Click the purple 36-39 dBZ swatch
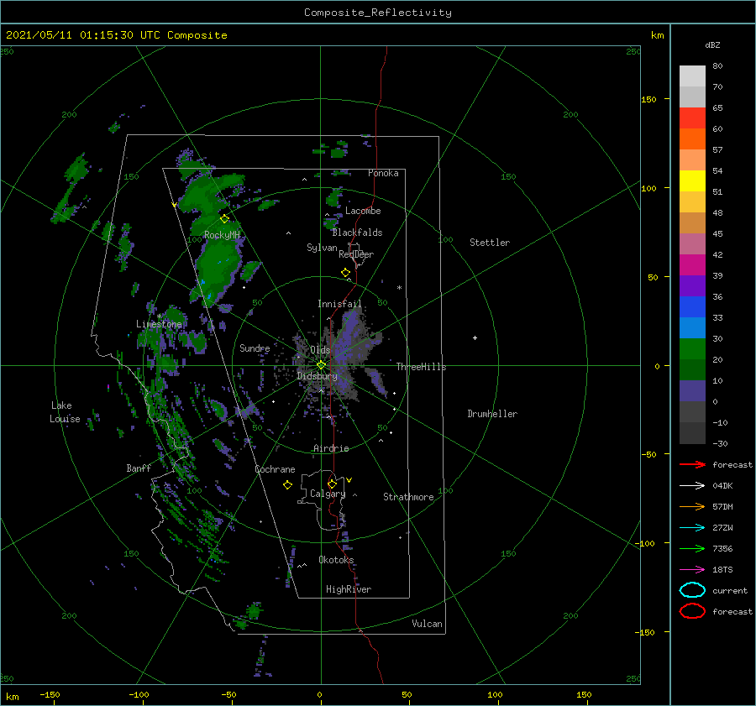The image size is (756, 706). click(x=692, y=285)
